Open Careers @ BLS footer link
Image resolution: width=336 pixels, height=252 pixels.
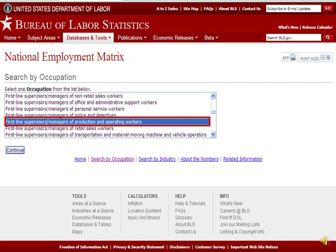pos(234,211)
